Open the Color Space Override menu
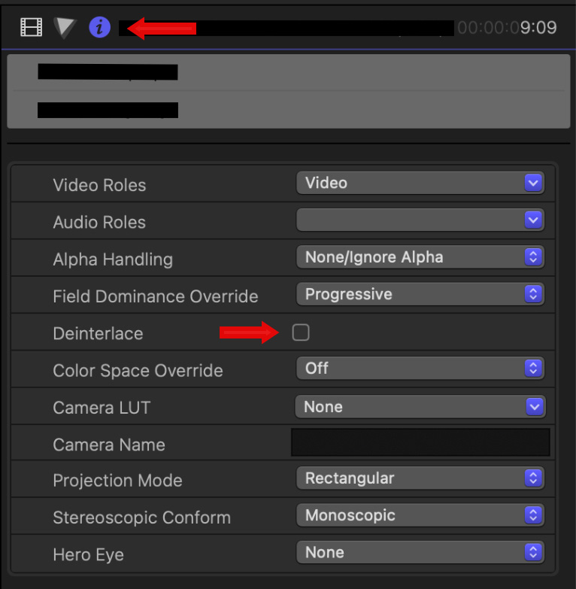The image size is (576, 589). pos(420,369)
